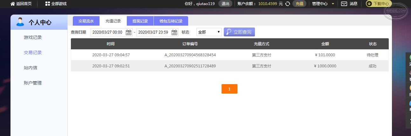Refresh the account balance with the reload icon
The width and height of the screenshot is (411, 136).
pos(288,4)
